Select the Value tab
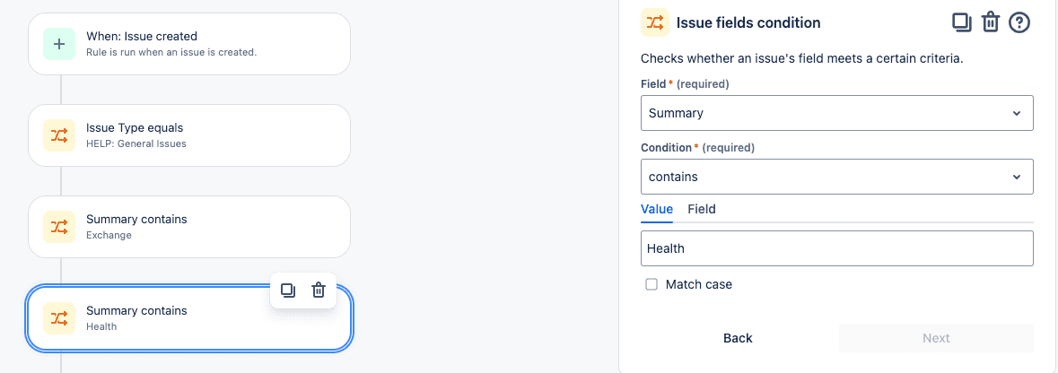This screenshot has width=1058, height=373. (x=657, y=209)
